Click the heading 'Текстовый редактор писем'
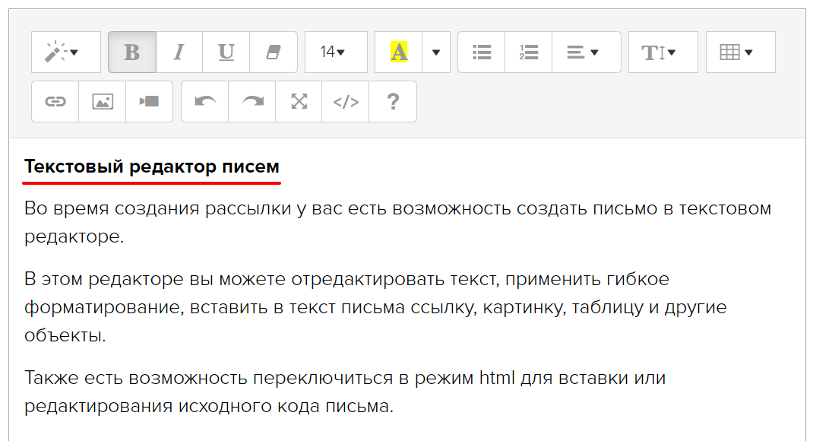This screenshot has width=813, height=441. (x=152, y=167)
